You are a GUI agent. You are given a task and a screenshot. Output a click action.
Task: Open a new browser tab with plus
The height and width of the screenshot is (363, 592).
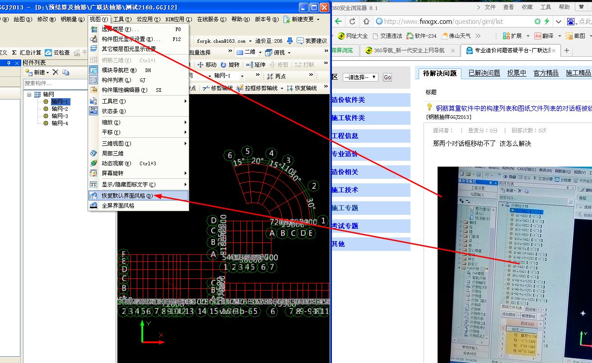pos(567,50)
